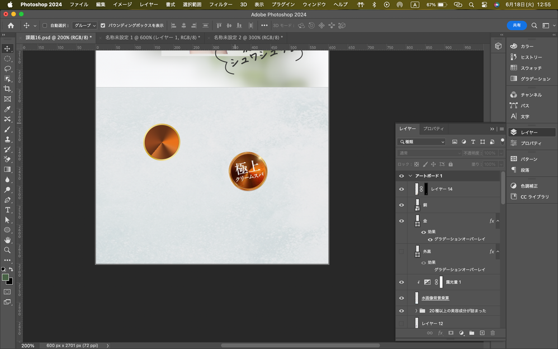Activate the Zoom tool
This screenshot has height=349, width=558.
tap(7, 250)
